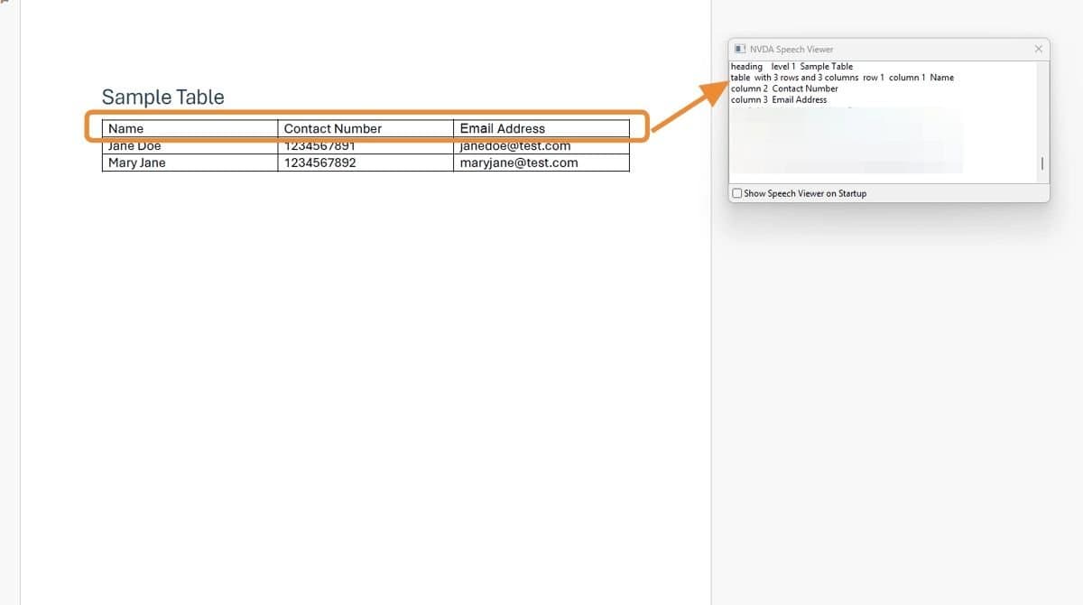1083x605 pixels.
Task: Click the maryjane@test.com cell
Action: tap(519, 163)
